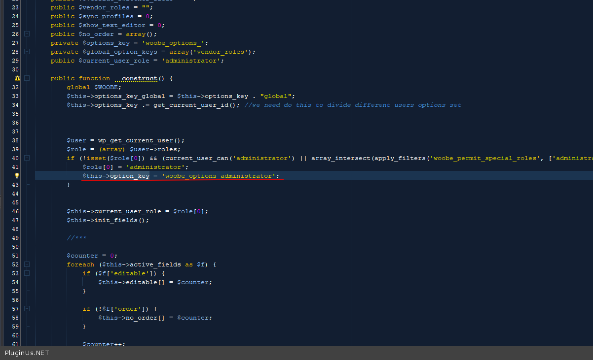Click the warning icon beside the __construct function

click(17, 78)
